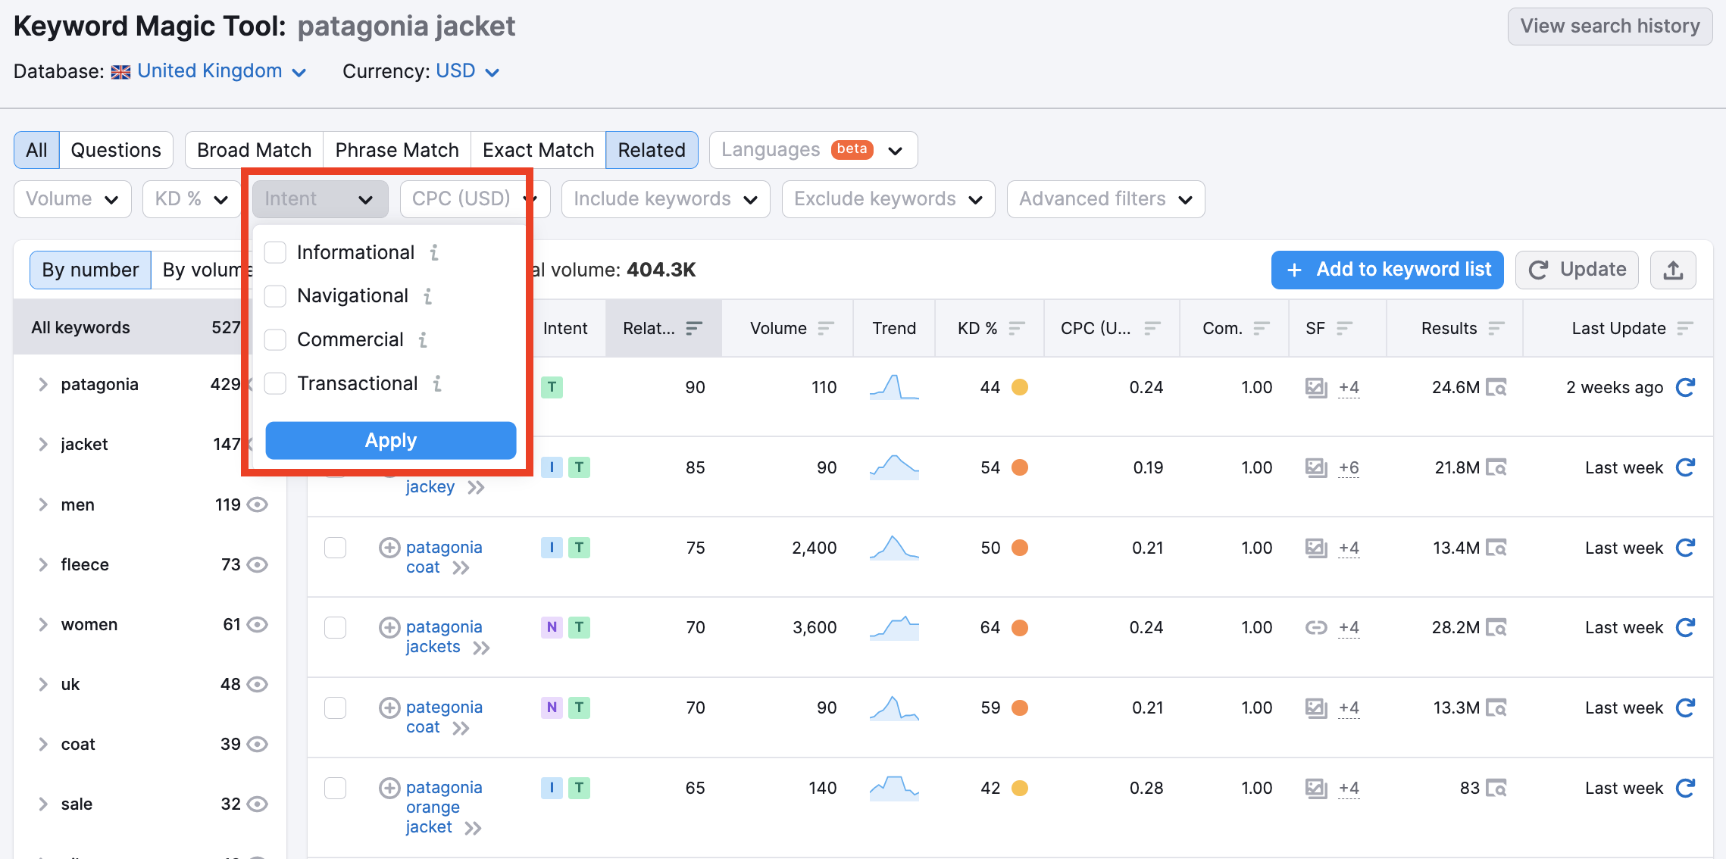Switch to the Questions tab
Viewport: 1726px width, 859px height.
[x=116, y=150]
